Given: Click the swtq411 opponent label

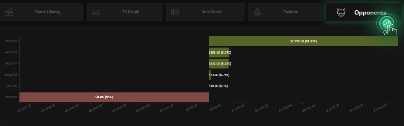Looking at the screenshot, I should pyautogui.click(x=11, y=63).
